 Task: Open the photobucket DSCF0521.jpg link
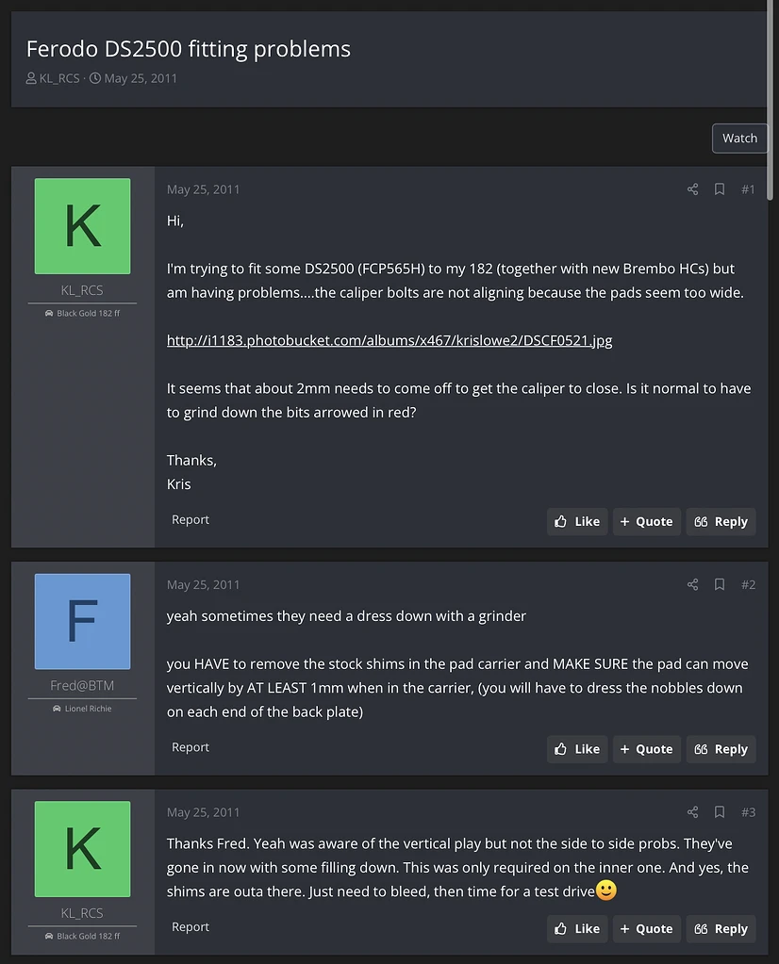pos(389,340)
